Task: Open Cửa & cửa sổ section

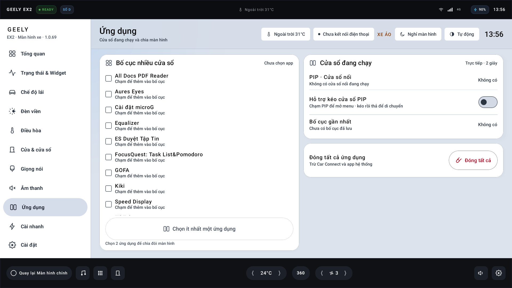Action: (x=45, y=150)
